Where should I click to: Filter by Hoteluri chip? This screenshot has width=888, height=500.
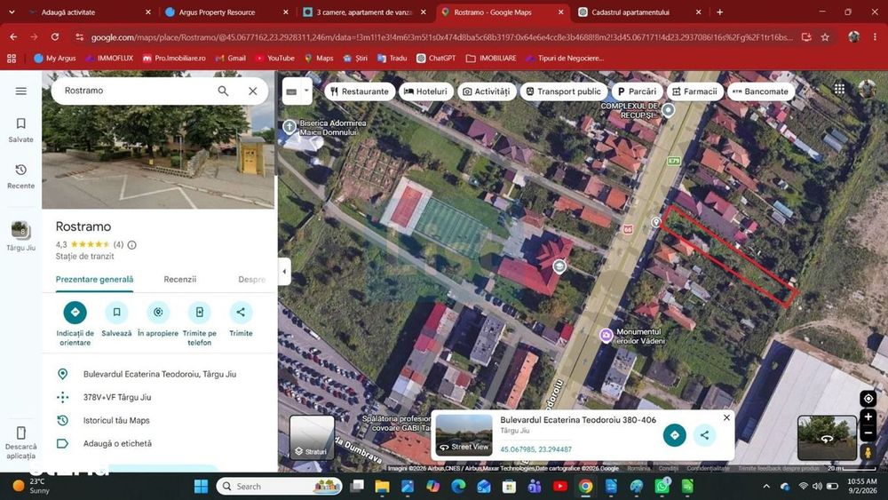click(x=426, y=91)
